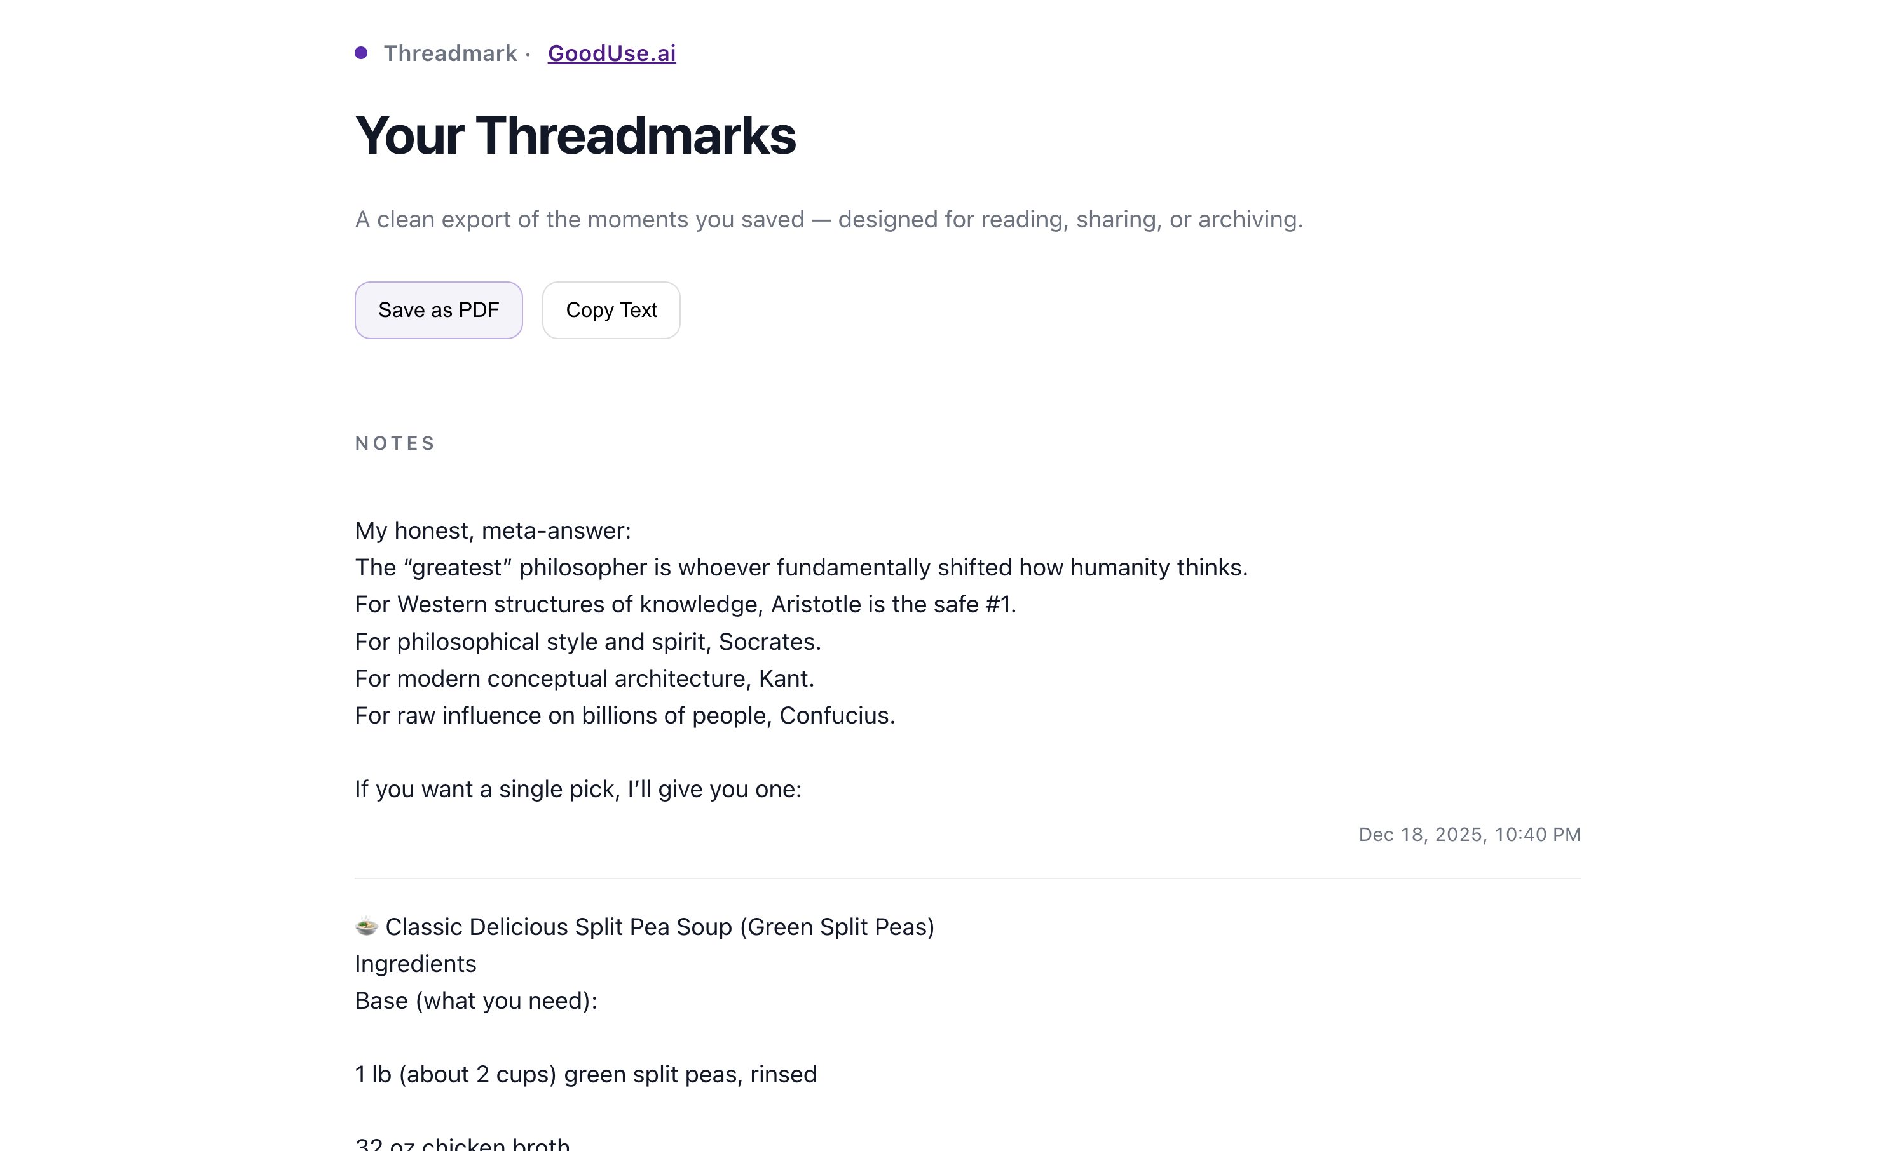The height and width of the screenshot is (1151, 1884).
Task: Click the Dec 18, 2025 timestamp
Action: [x=1470, y=834]
